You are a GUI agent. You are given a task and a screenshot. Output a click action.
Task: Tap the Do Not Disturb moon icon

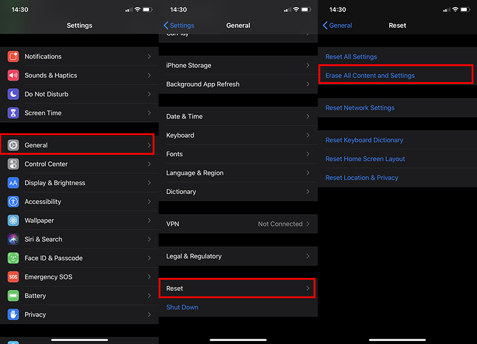coord(13,94)
